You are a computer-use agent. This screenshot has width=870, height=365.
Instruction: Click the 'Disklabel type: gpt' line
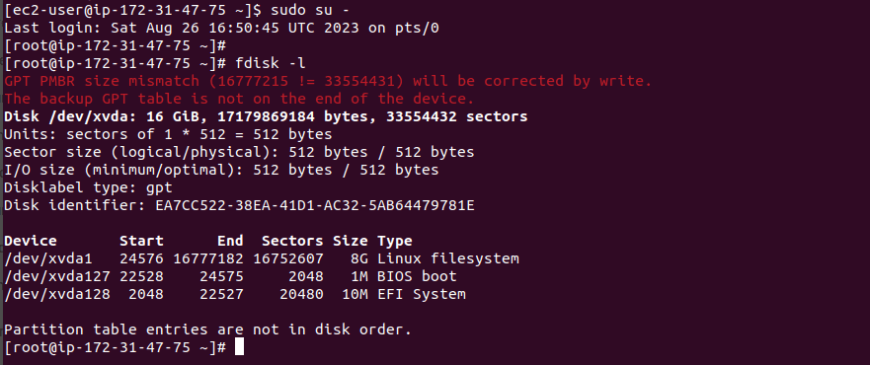[88, 187]
